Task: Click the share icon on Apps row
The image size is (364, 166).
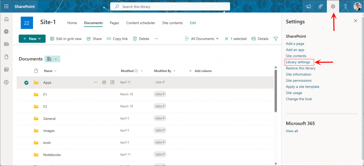Action: tap(104, 82)
